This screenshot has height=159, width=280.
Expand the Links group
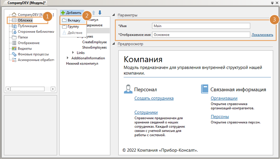[73, 52]
